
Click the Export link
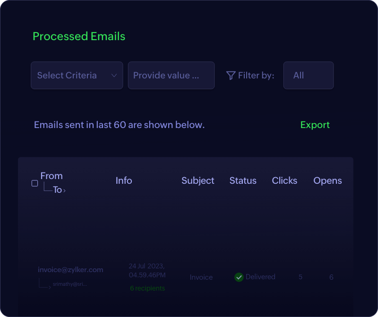(315, 125)
